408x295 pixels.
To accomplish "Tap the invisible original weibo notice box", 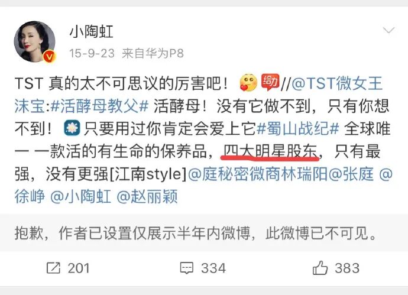I will pos(204,232).
